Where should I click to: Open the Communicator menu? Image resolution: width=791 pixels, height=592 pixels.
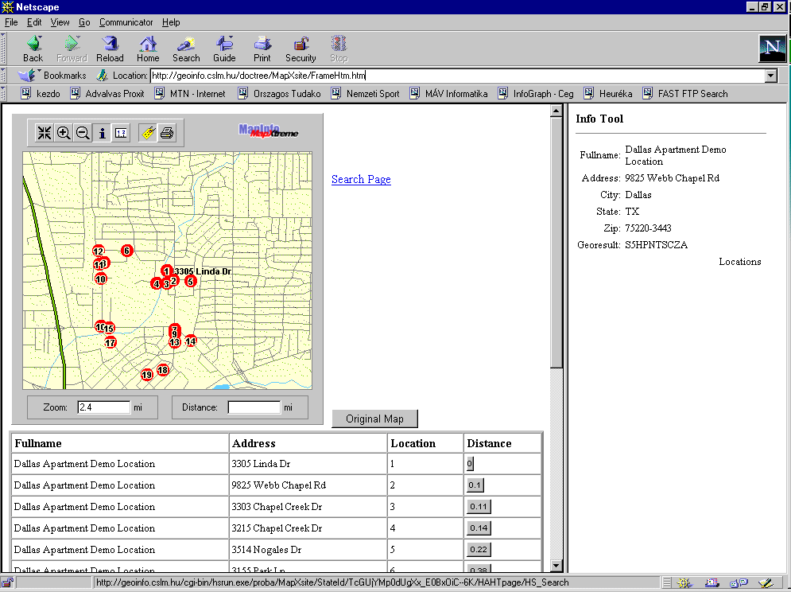click(126, 22)
